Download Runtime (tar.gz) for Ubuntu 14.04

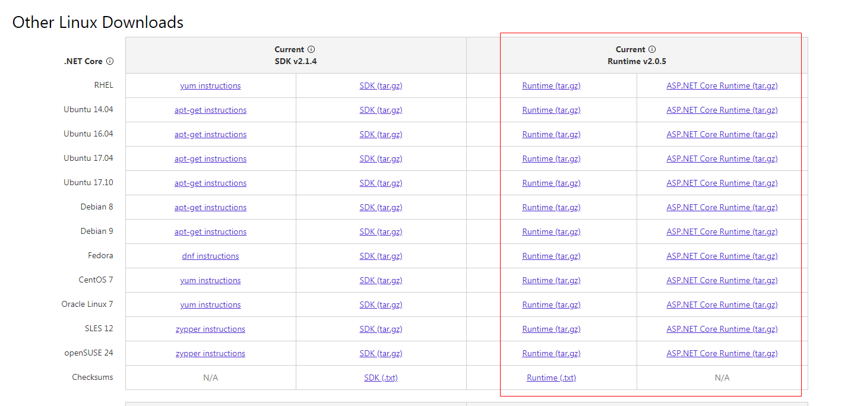pos(552,110)
